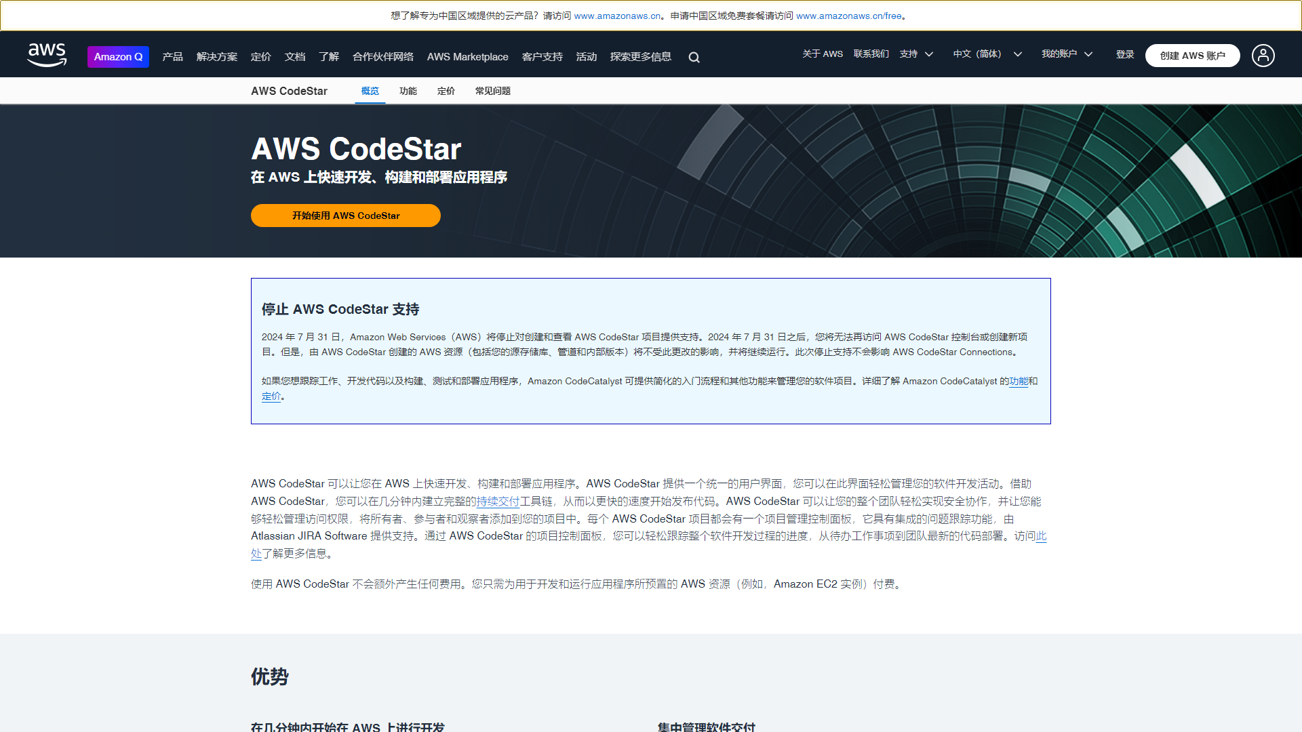Switch to the 功能 tab
The width and height of the screenshot is (1302, 732).
[x=408, y=90]
